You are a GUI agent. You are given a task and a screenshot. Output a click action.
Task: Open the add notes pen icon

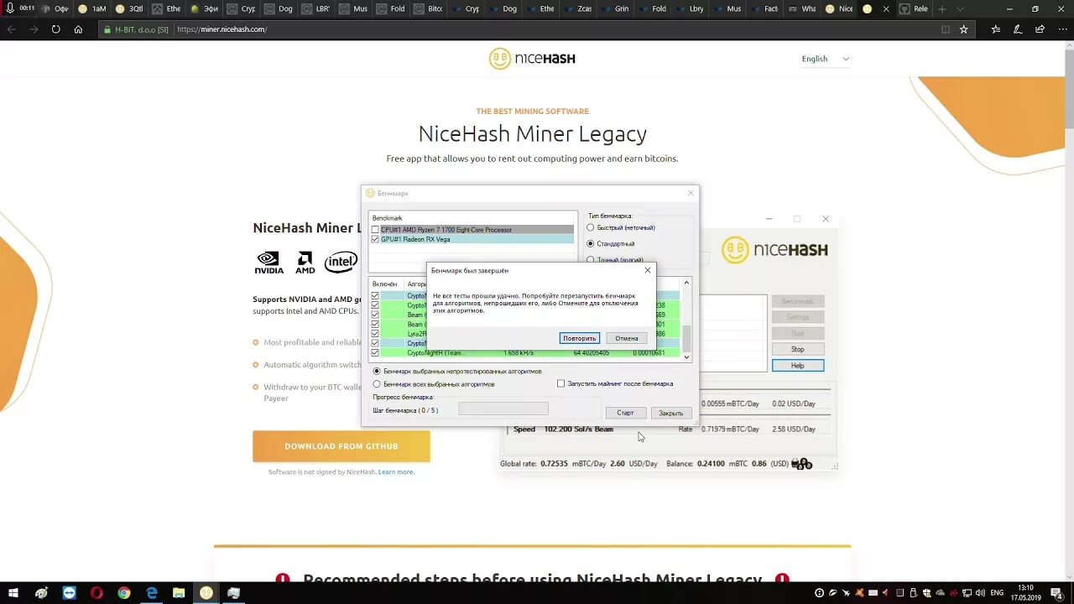1017,29
